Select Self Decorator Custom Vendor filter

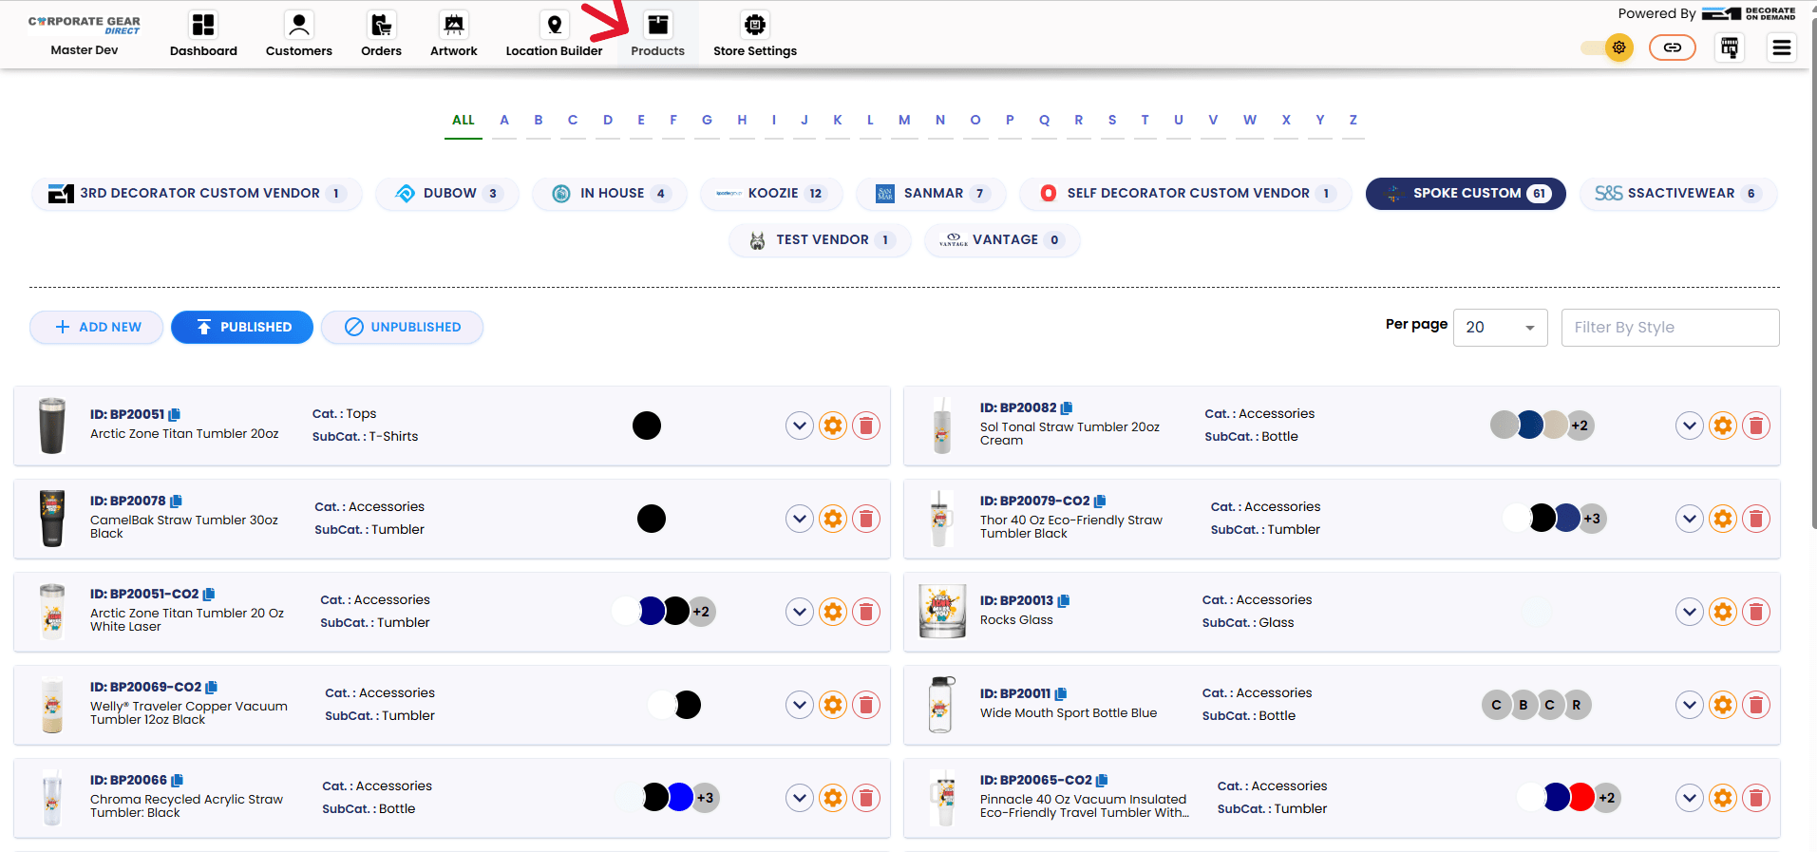click(1185, 194)
